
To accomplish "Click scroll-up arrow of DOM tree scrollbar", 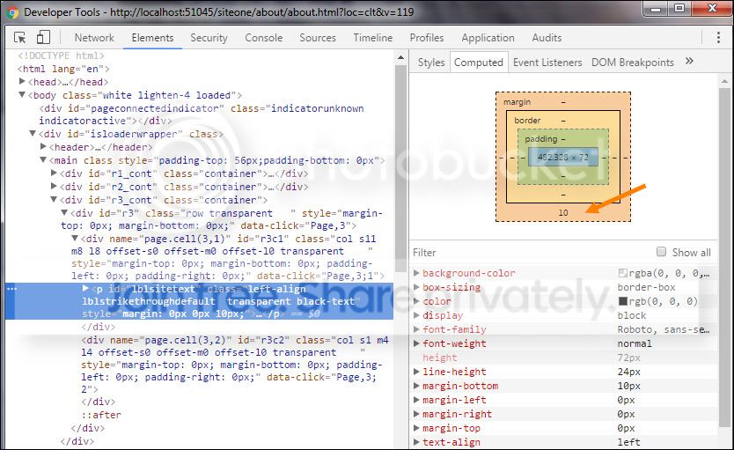I will 400,57.
